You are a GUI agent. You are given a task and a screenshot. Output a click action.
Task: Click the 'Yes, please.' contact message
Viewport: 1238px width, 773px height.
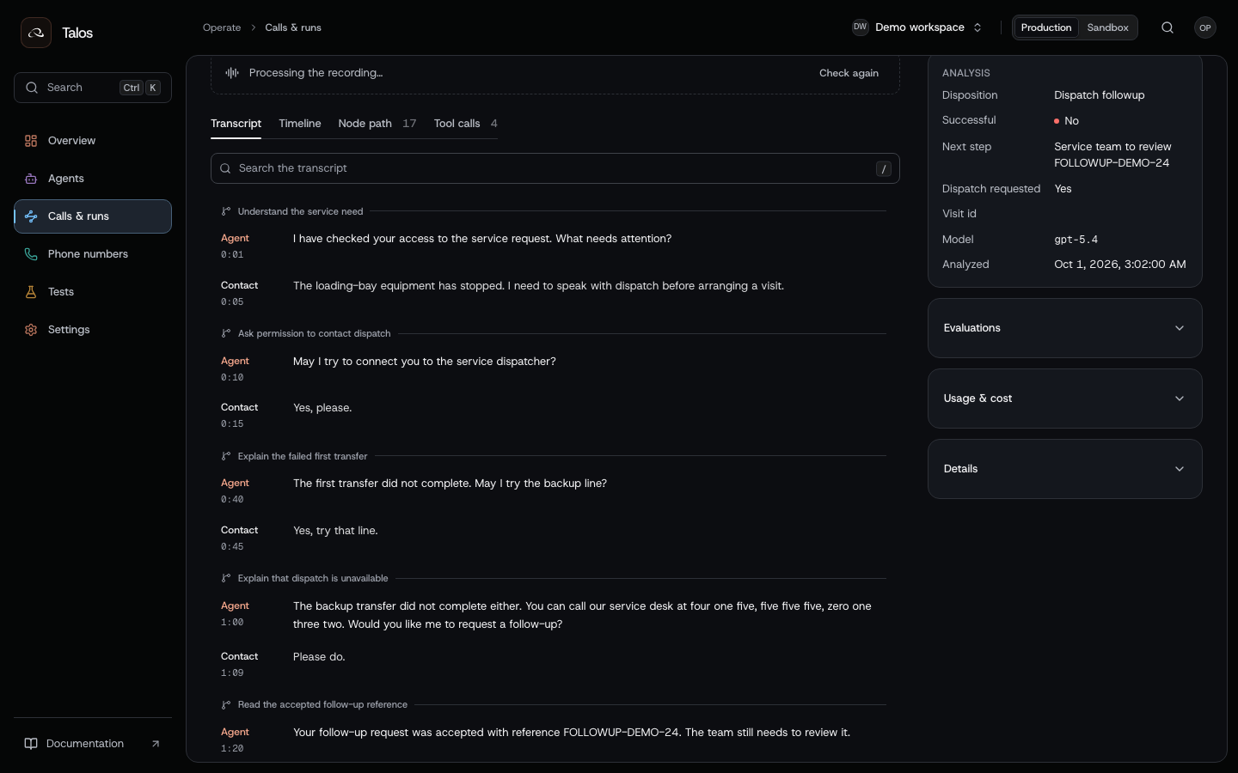click(x=322, y=408)
